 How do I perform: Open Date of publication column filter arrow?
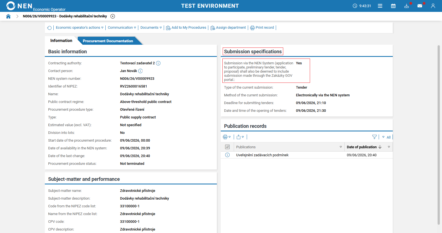(x=389, y=147)
